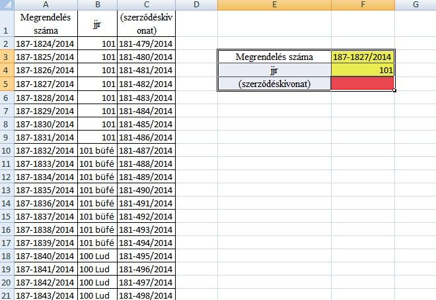Click '101' cell in row 2

click(x=97, y=44)
